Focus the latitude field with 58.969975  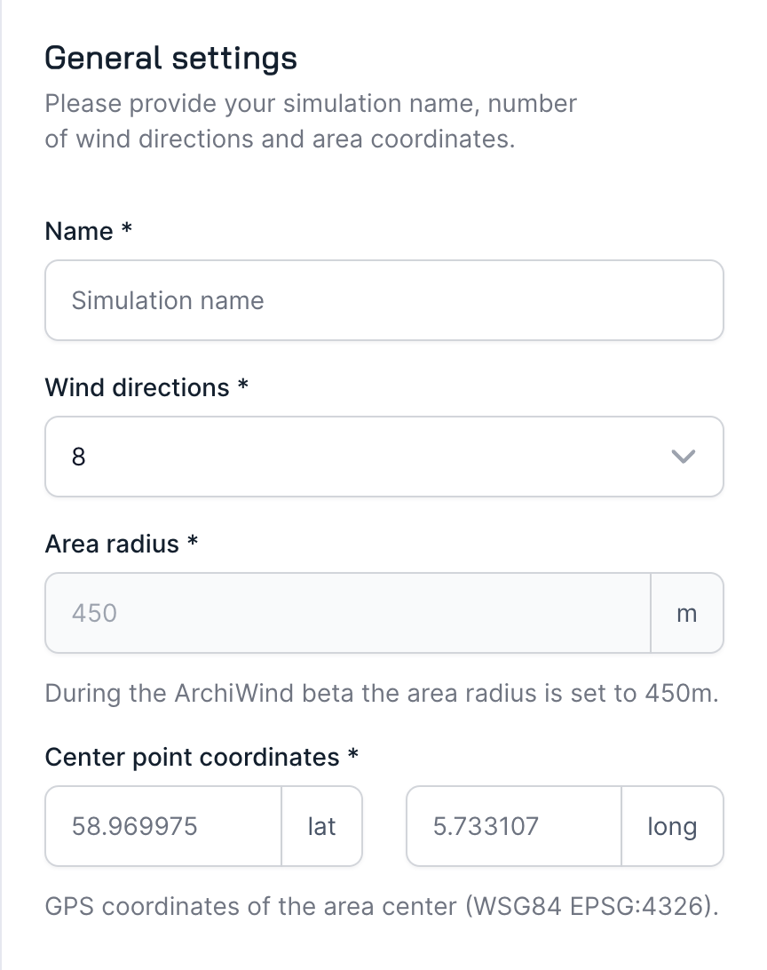[x=163, y=826]
